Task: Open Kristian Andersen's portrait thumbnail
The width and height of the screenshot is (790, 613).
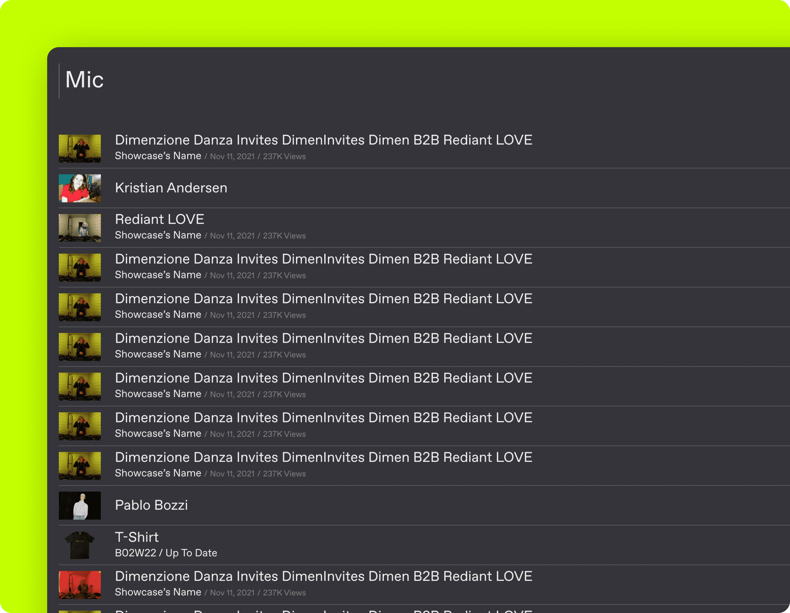Action: [x=80, y=188]
